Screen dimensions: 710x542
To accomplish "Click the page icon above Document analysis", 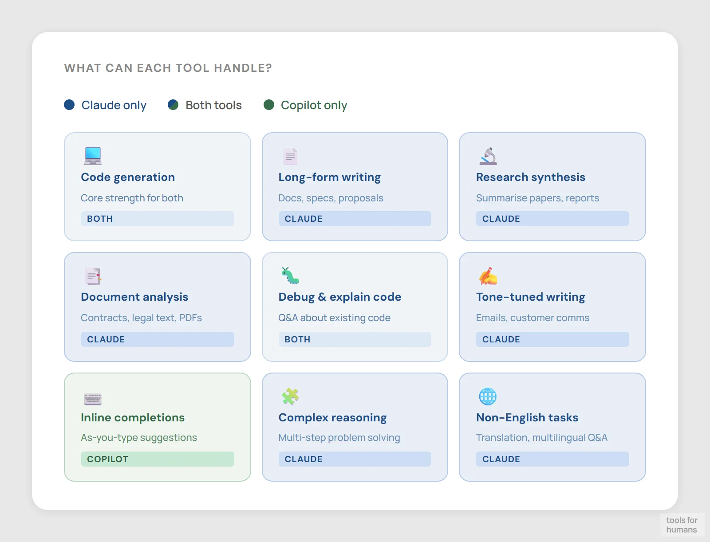I will [x=92, y=276].
